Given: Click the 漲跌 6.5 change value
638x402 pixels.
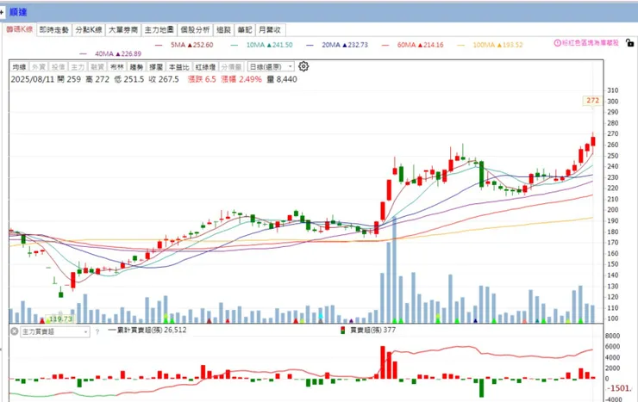Looking at the screenshot, I should click(202, 79).
